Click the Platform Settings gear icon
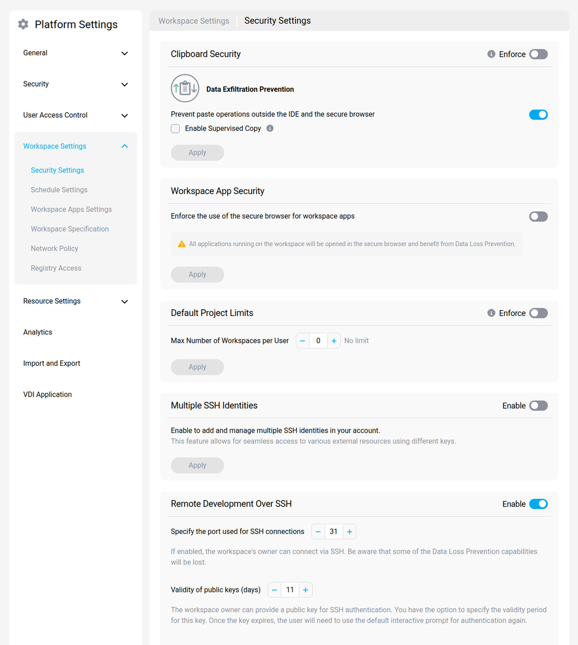Screen dimensions: 578x645 (x=23, y=24)
